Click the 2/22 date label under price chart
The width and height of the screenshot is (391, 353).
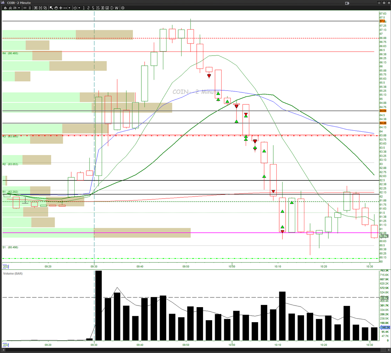coord(6,266)
